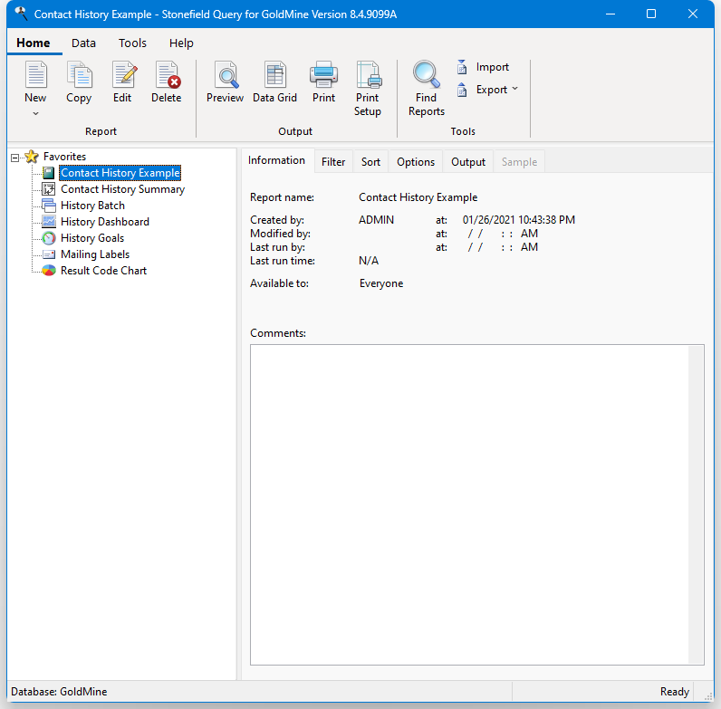Click the Edit report icon
The image size is (721, 709).
tap(123, 75)
